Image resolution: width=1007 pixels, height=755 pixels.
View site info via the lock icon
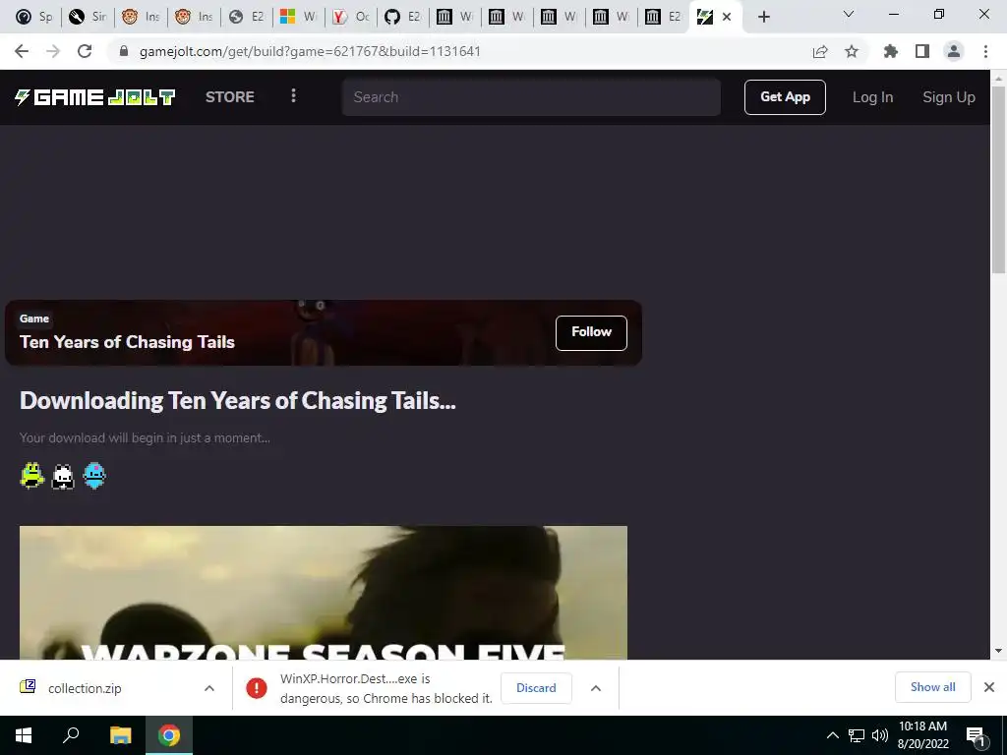124,51
